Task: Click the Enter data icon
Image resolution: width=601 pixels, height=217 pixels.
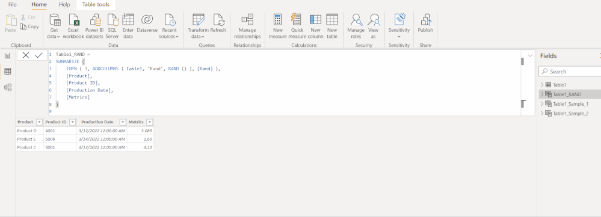Action: 128,20
